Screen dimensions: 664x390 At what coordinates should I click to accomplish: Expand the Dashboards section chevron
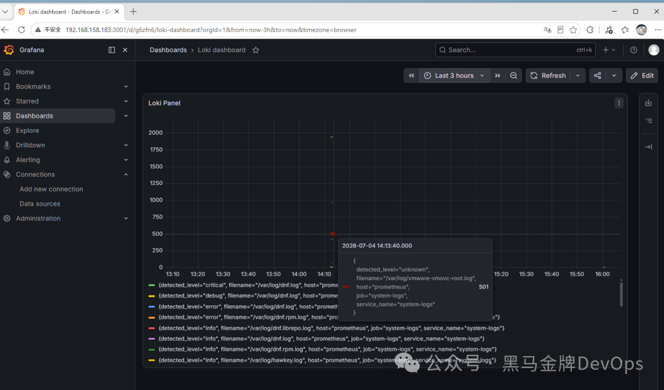coord(126,116)
